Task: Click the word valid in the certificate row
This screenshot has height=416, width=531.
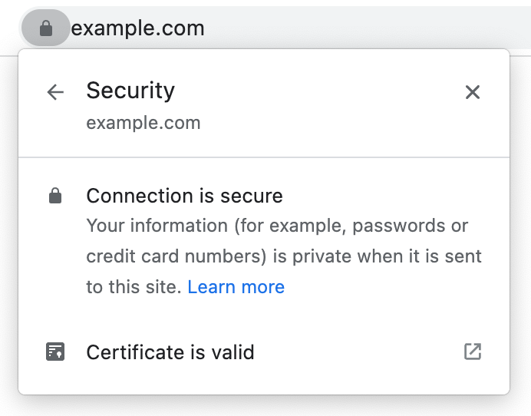Action: coord(233,352)
